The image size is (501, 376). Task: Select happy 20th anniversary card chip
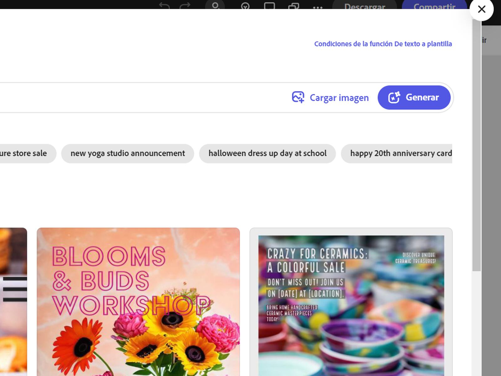click(398, 153)
